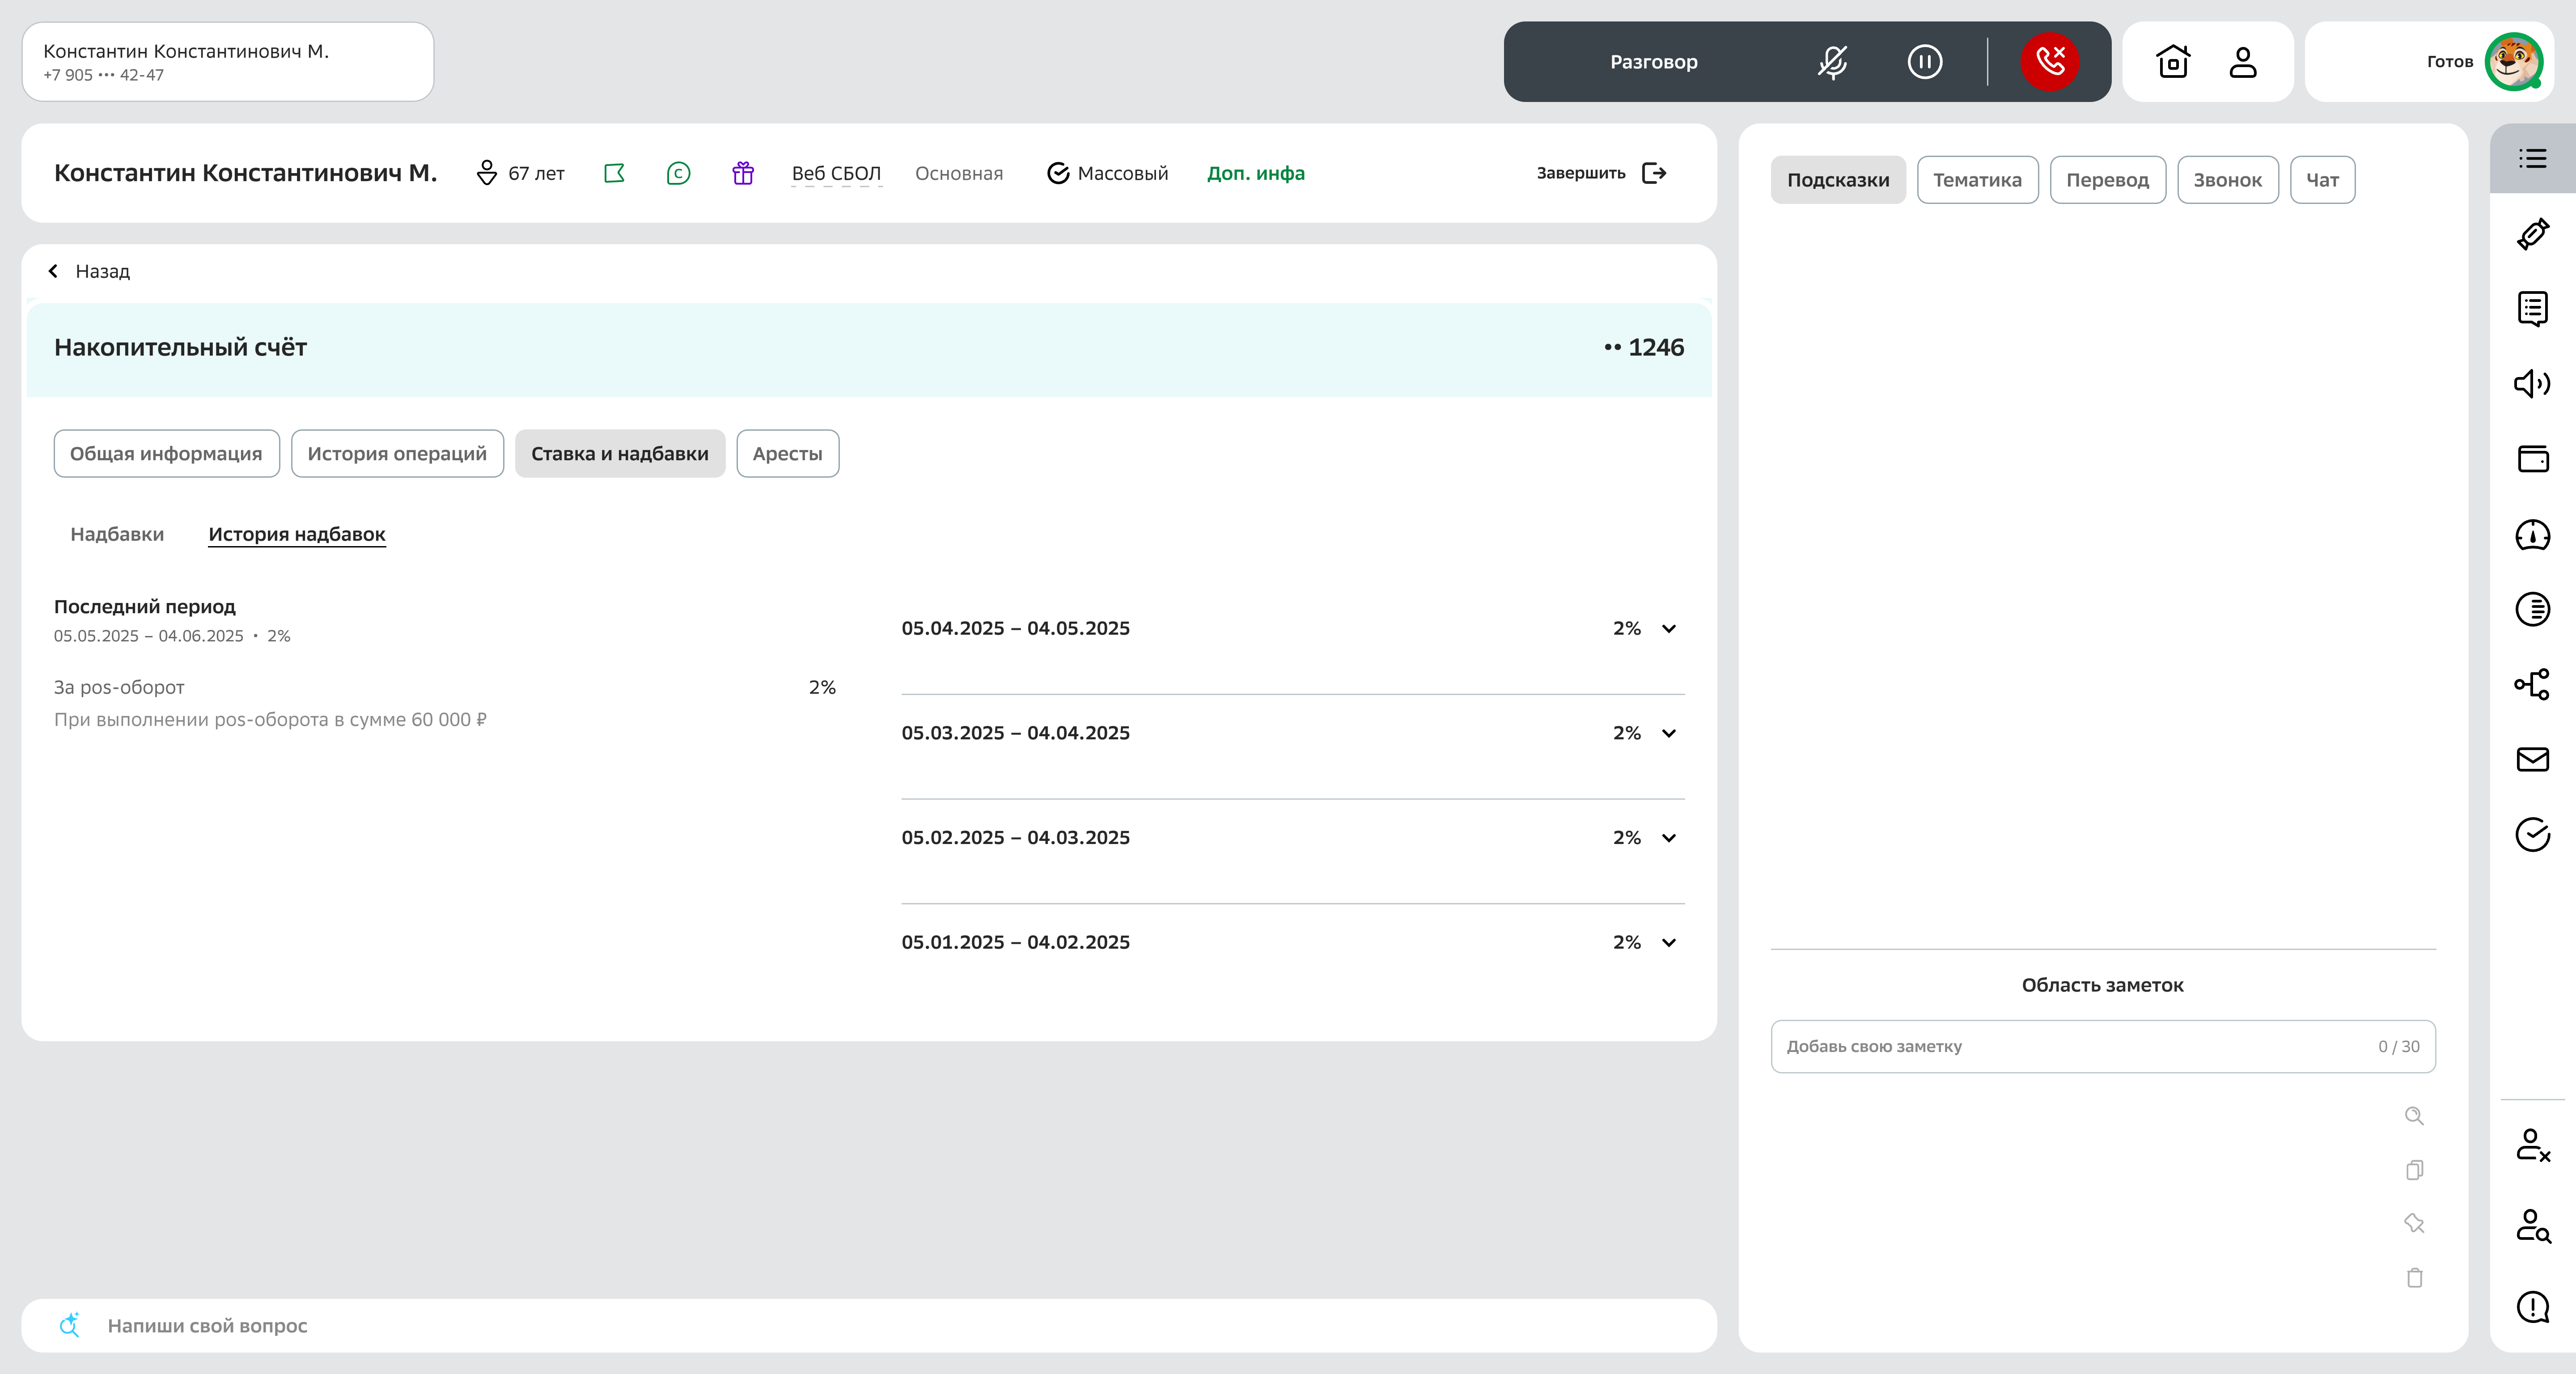Viewport: 2576px width, 1374px height.
Task: Expand period 05.02.2025 – 04.03.2025
Action: [1668, 838]
